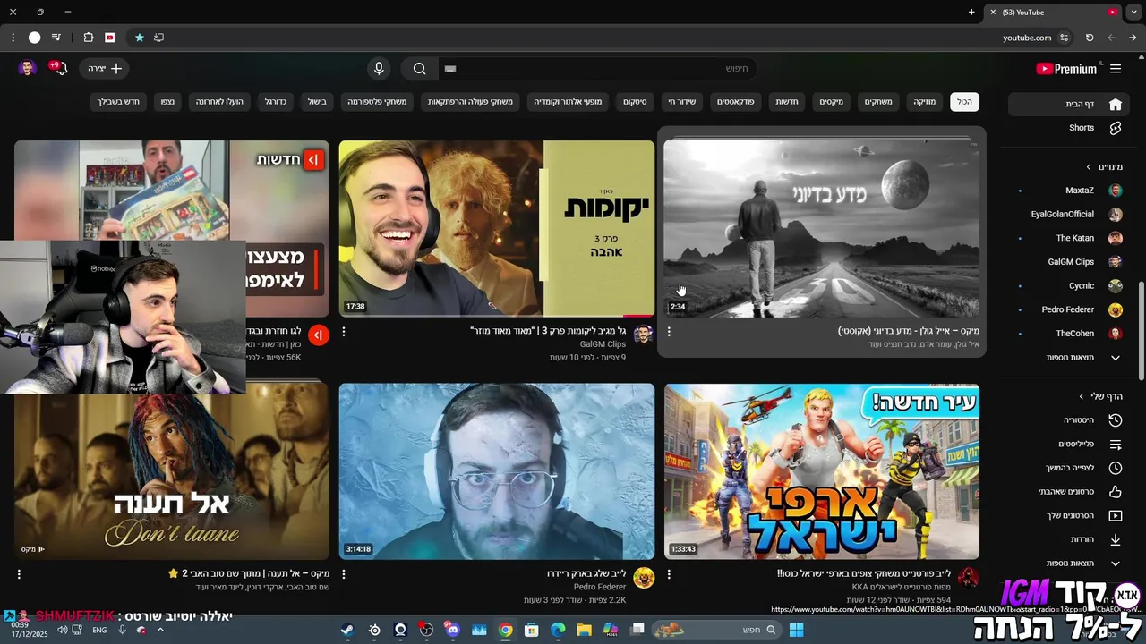
Task: Open options menu for Fortnite live video
Action: click(x=669, y=574)
